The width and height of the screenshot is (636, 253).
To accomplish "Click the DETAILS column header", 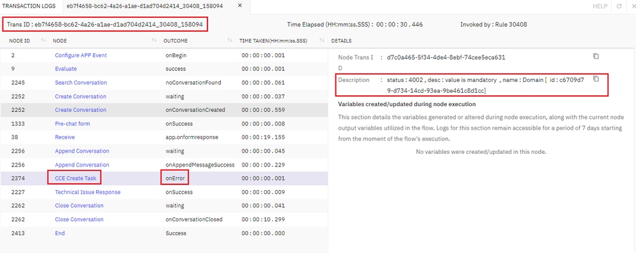I will (341, 41).
